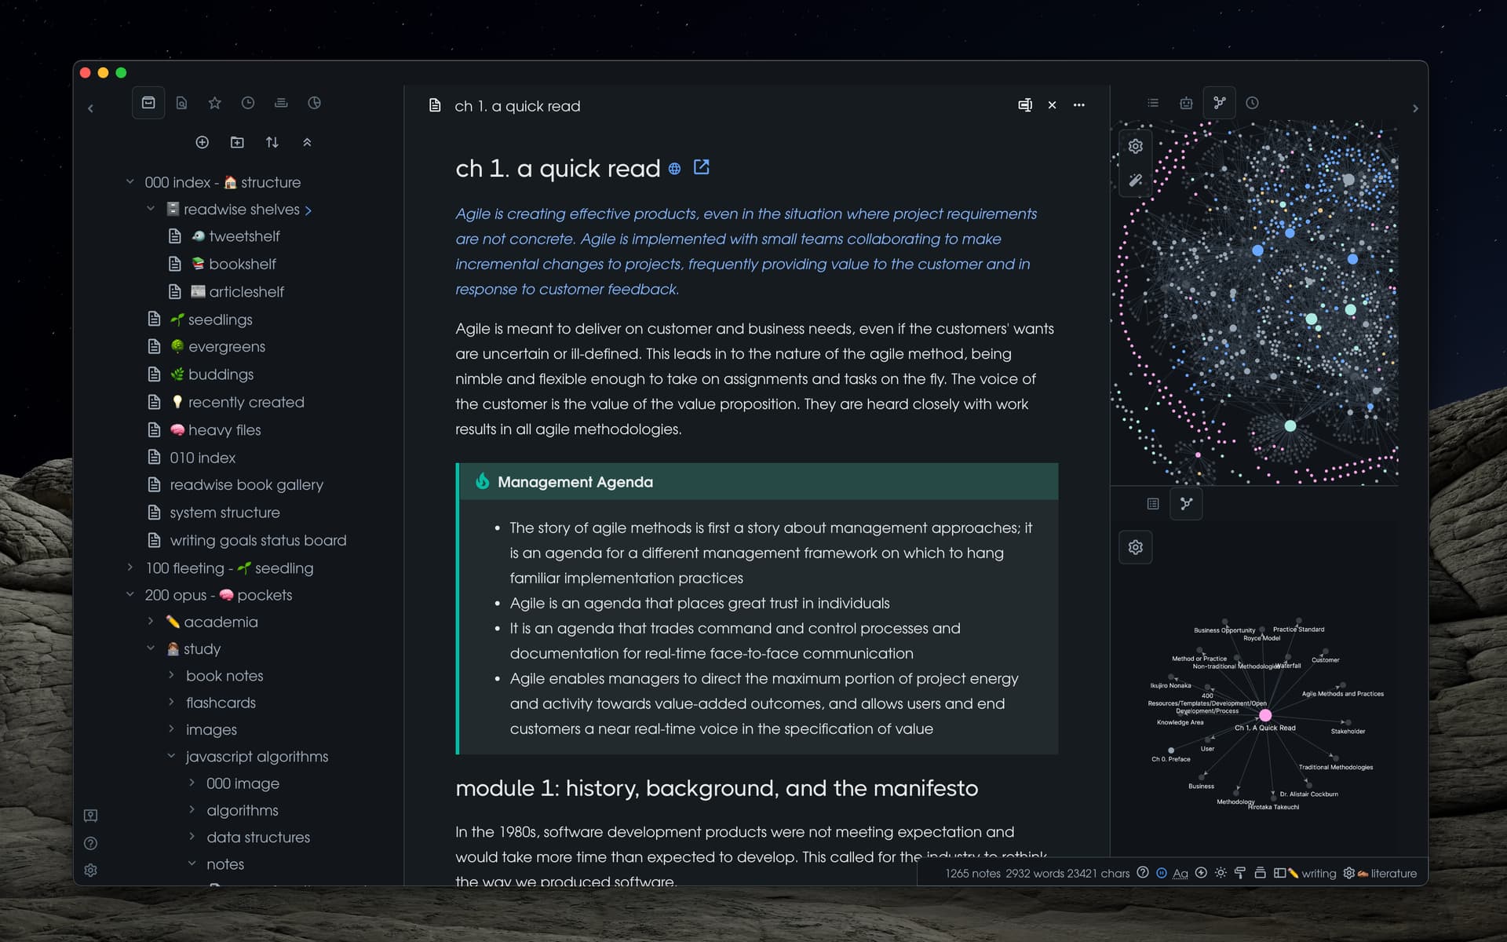Open the starred notes panel
1507x942 pixels.
[214, 103]
